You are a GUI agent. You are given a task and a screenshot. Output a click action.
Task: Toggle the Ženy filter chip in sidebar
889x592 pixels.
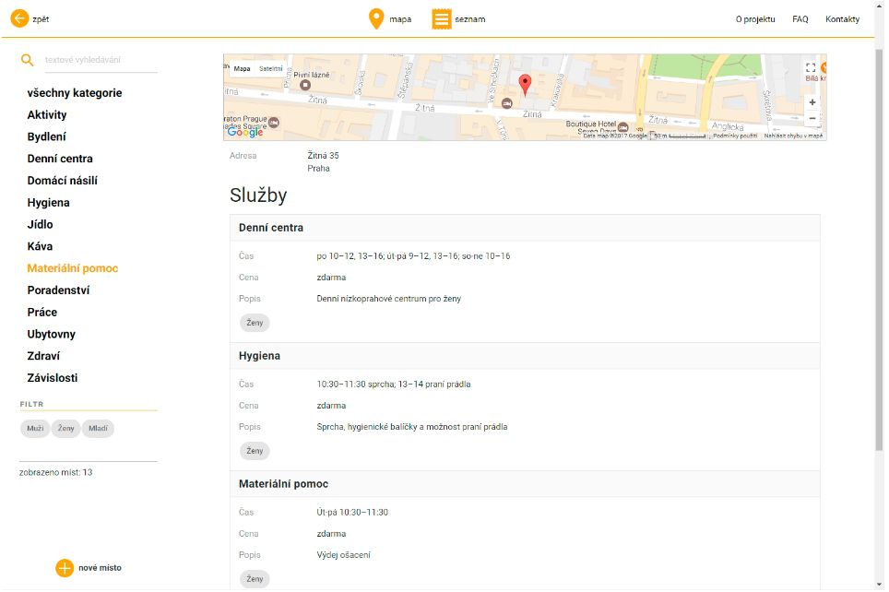pos(65,429)
